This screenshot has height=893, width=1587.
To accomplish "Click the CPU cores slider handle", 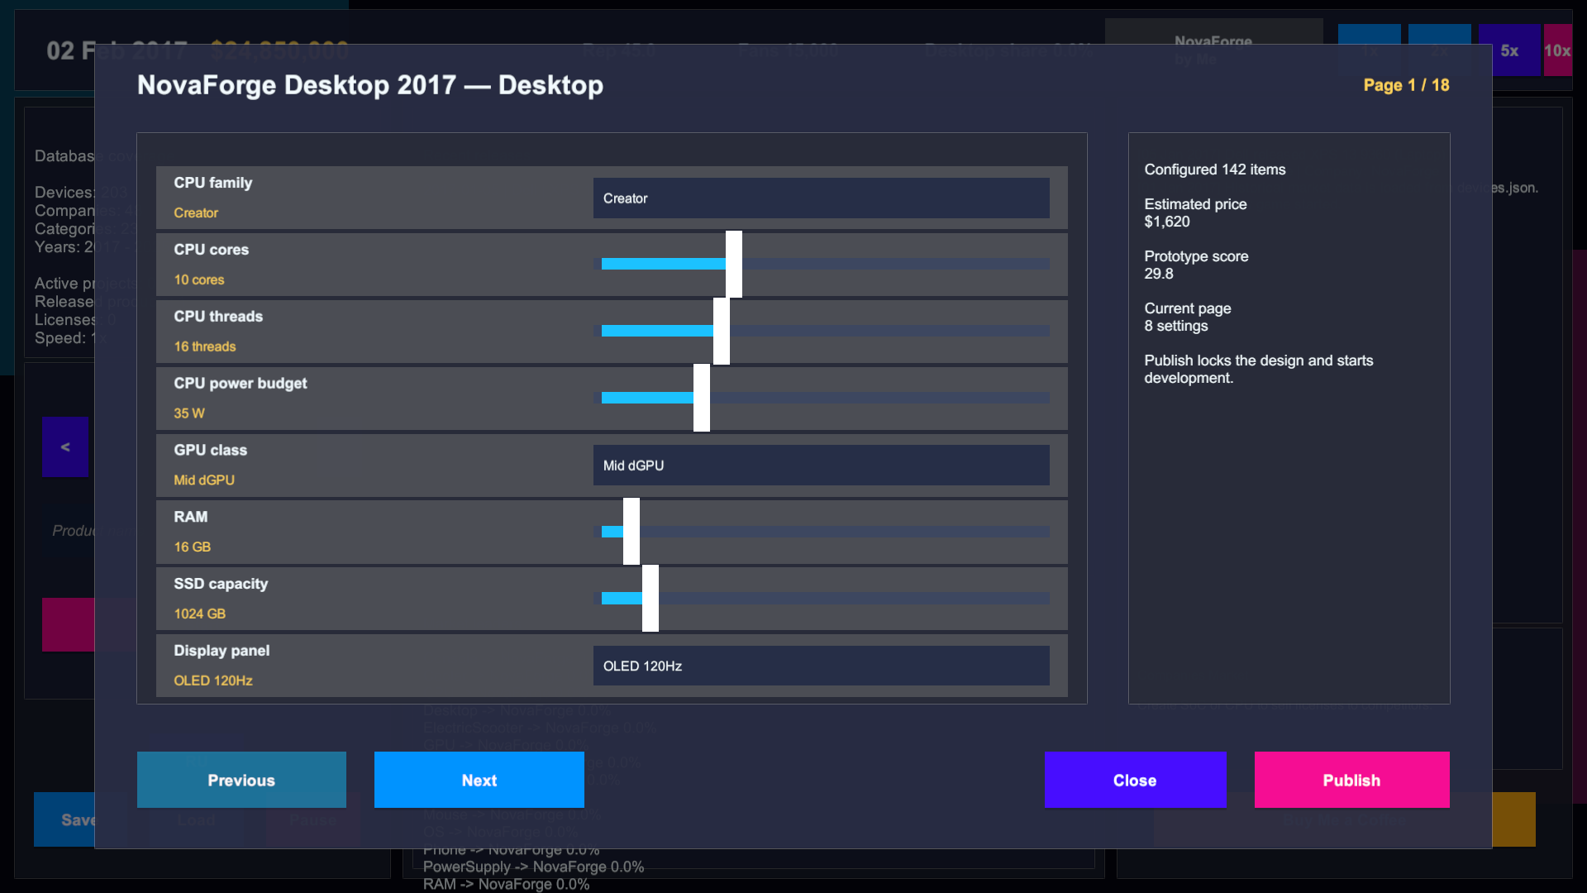I will (734, 264).
